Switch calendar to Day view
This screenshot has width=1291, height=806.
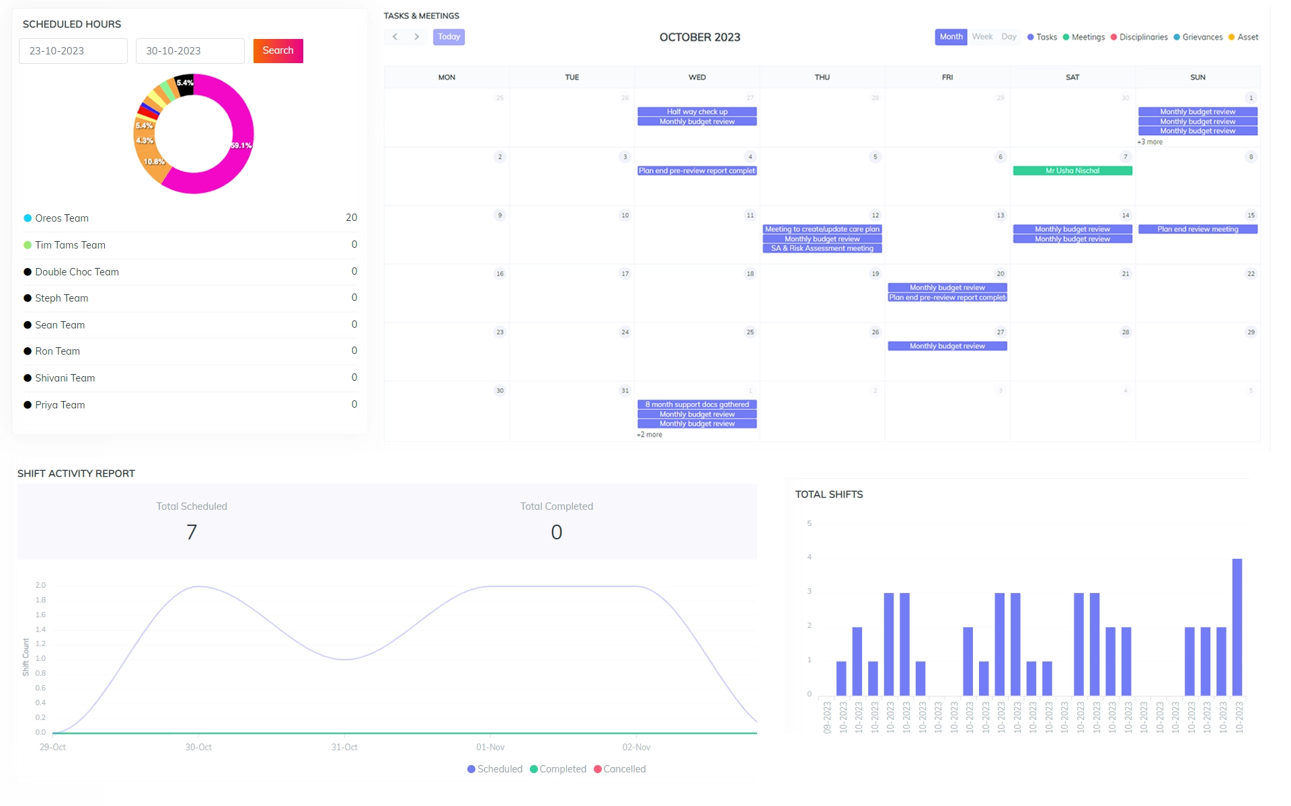pyautogui.click(x=1009, y=37)
